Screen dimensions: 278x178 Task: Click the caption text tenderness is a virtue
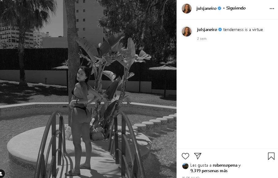click(243, 30)
